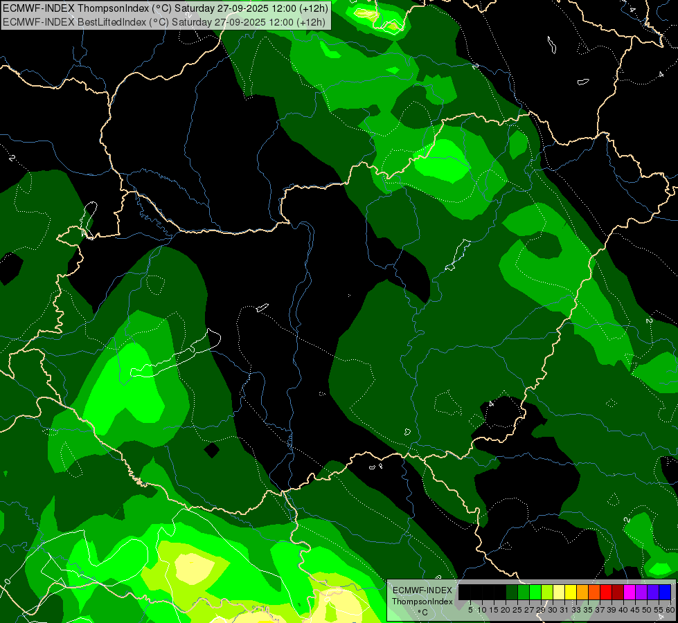Click the ThompsonIndex label in the legend
This screenshot has width=678, height=623.
coord(422,602)
